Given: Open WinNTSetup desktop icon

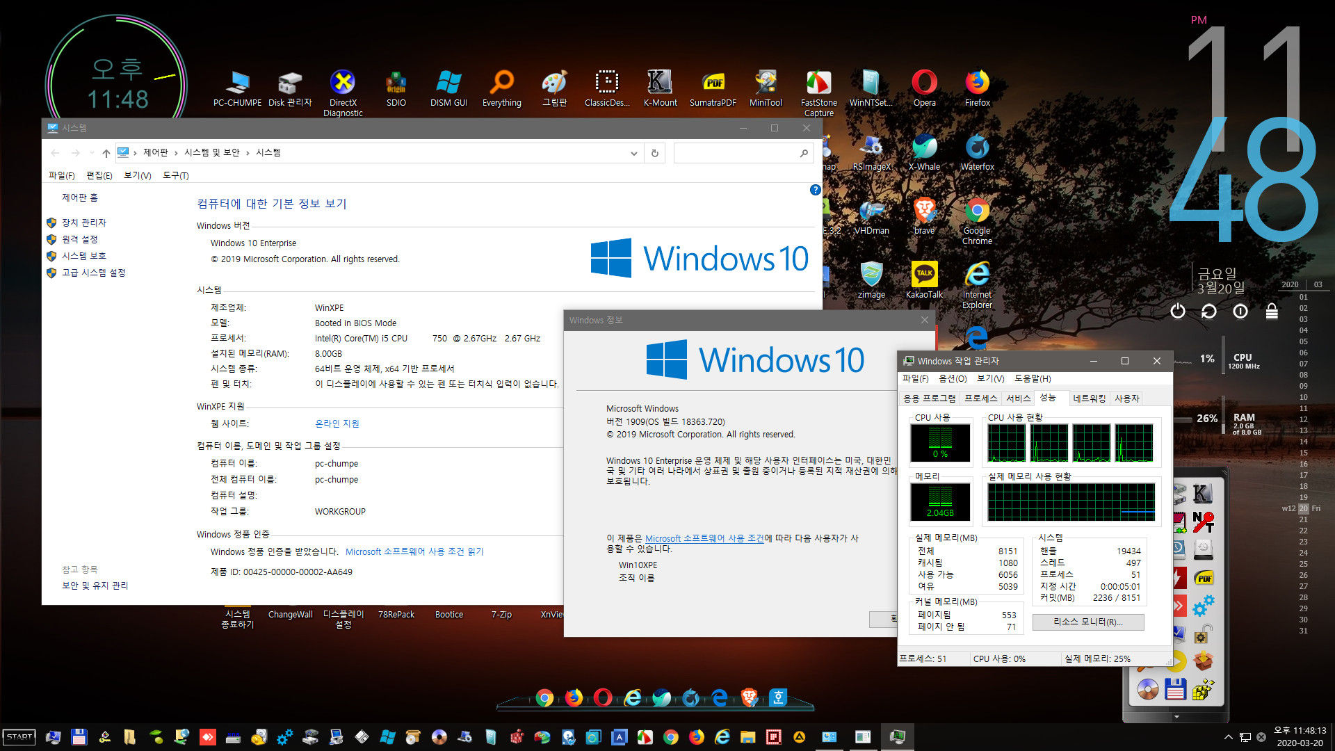Looking at the screenshot, I should [x=871, y=89].
